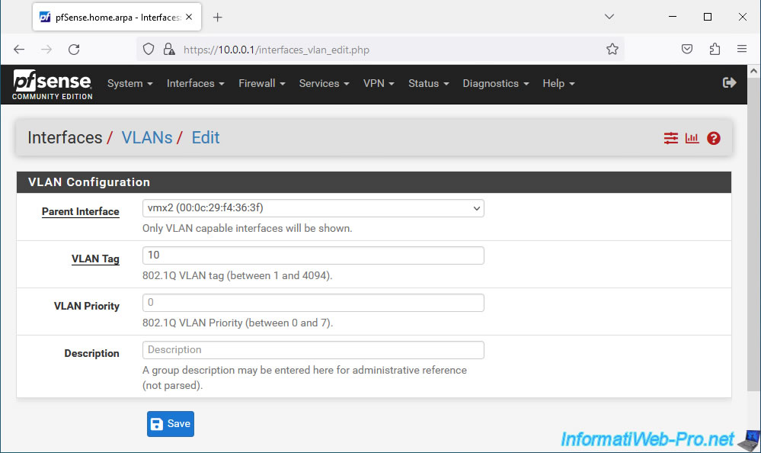Reload the page with the refresh icon
The image size is (761, 453).
[x=74, y=50]
